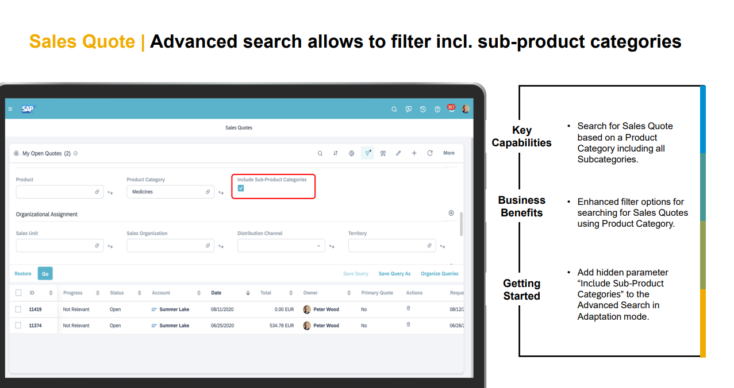The image size is (734, 388).
Task: Click the Go button
Action: pos(45,274)
